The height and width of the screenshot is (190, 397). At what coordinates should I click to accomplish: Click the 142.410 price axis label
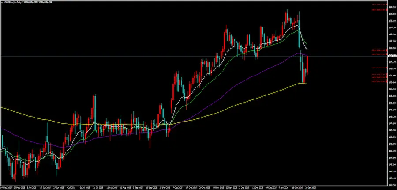tap(391, 179)
